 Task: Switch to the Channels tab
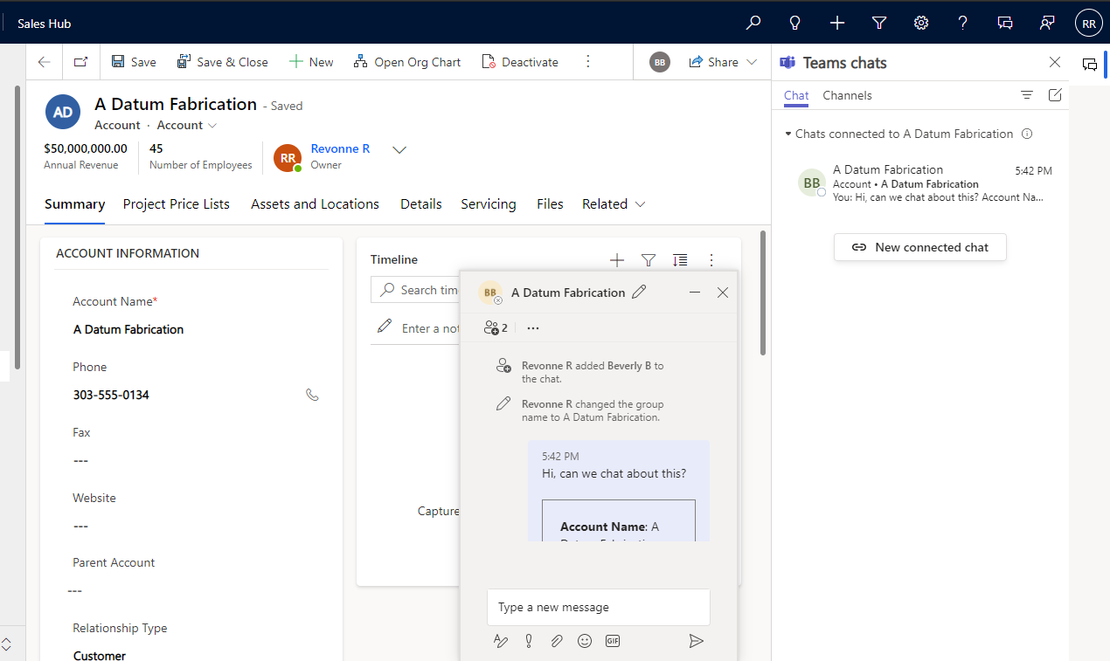848,96
